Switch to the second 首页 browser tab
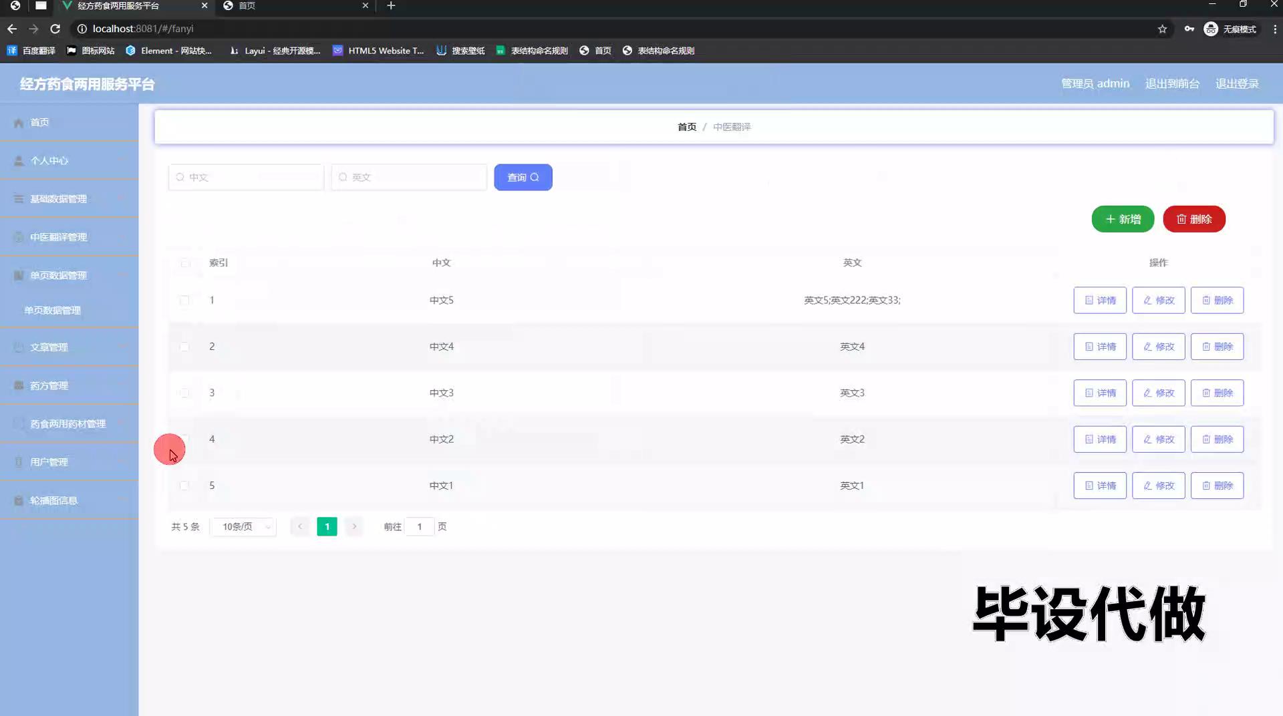 (294, 6)
